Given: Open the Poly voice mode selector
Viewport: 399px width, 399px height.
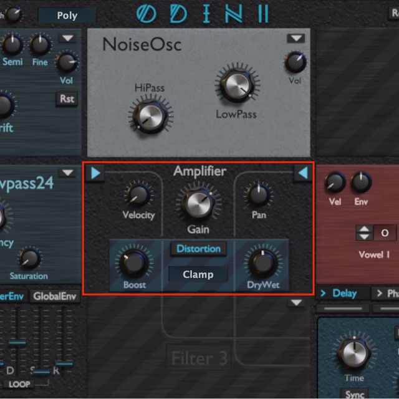Looking at the screenshot, I should coord(67,15).
